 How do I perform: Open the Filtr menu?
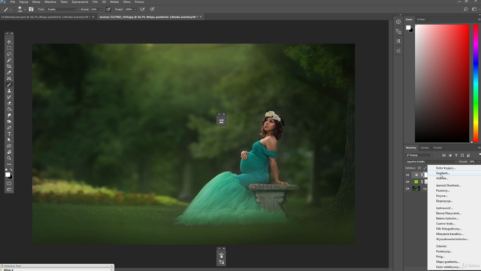[x=95, y=2]
